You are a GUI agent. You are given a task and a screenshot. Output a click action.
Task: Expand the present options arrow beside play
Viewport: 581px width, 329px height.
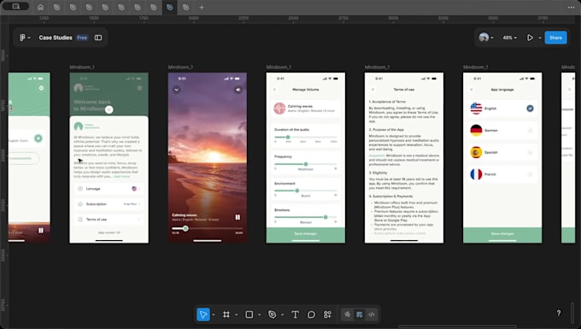(x=540, y=38)
